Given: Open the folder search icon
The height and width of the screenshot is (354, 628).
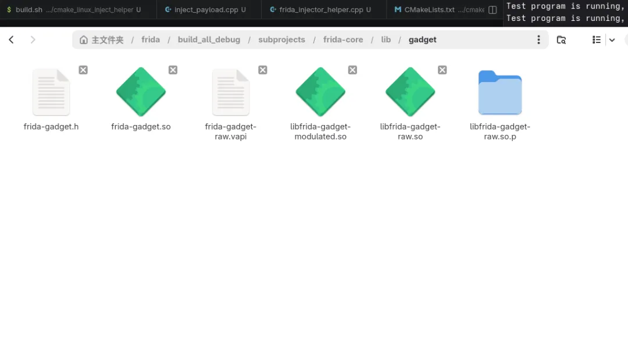Looking at the screenshot, I should (561, 40).
